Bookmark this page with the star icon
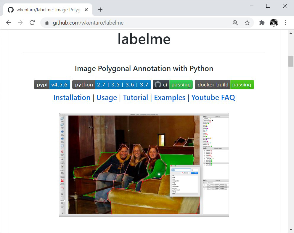The width and height of the screenshot is (294, 233). coord(247,23)
